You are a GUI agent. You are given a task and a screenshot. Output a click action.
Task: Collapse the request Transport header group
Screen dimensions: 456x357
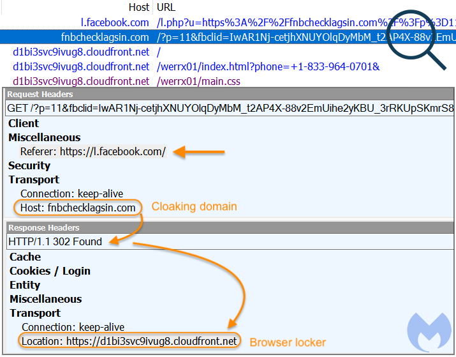click(x=34, y=179)
